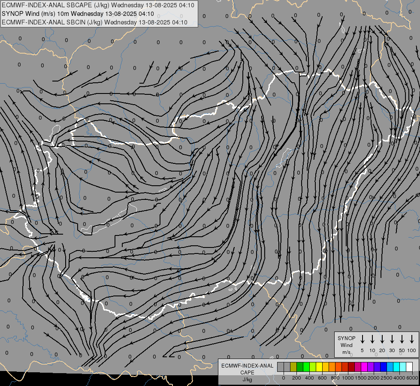The height and width of the screenshot is (386, 420).
Task: Click the 1000 tick label on CAPE scale
Action: point(348,378)
